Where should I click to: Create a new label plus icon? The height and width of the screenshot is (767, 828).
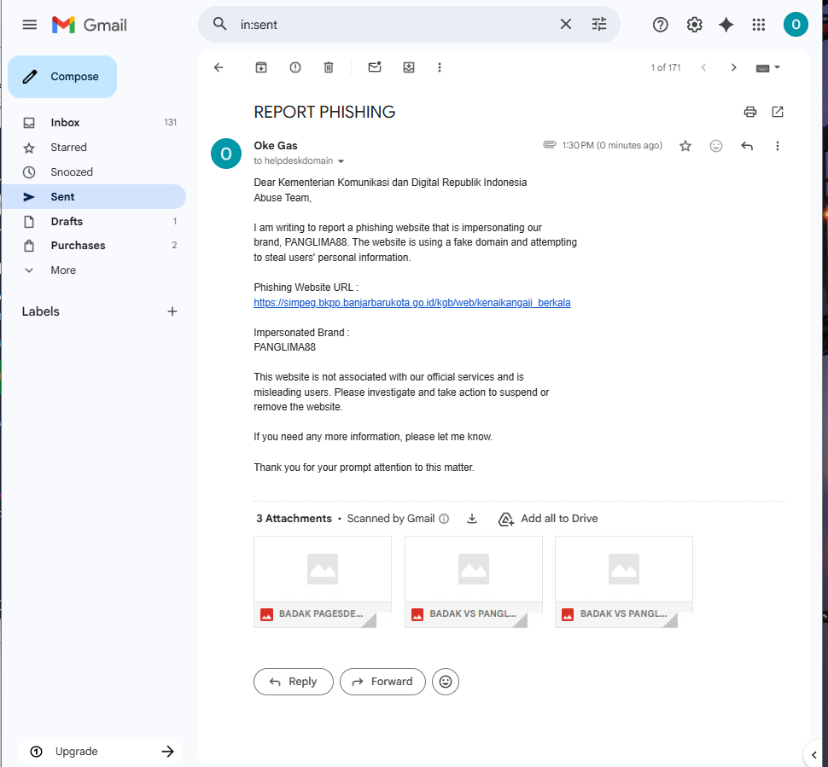tap(172, 311)
